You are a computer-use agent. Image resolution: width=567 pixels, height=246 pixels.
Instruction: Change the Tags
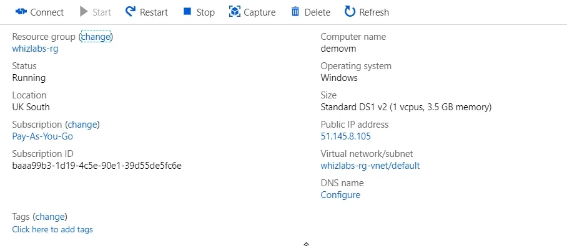click(50, 217)
